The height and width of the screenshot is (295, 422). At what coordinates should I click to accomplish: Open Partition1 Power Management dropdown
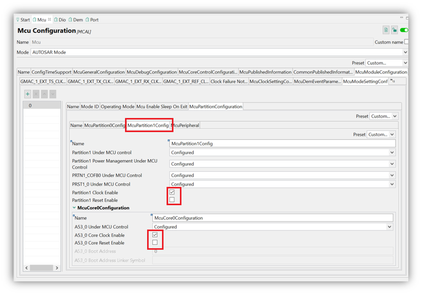click(282, 164)
